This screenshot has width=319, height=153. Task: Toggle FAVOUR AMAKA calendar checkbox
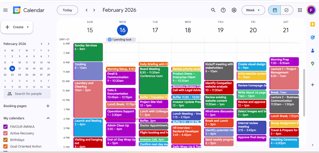6,127
